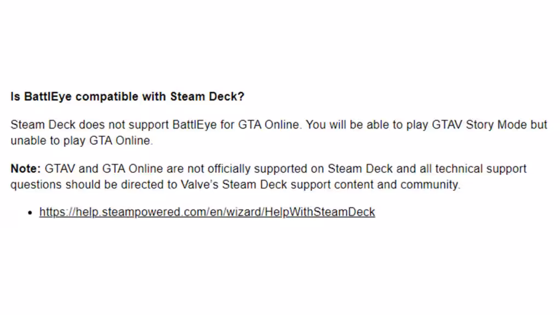Click the text 'unable to play GTA Online'
This screenshot has height=315, width=560.
(80, 141)
